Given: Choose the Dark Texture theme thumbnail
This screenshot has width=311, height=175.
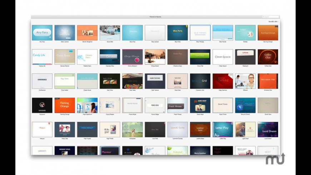Looking at the screenshot, I should click(155, 81).
